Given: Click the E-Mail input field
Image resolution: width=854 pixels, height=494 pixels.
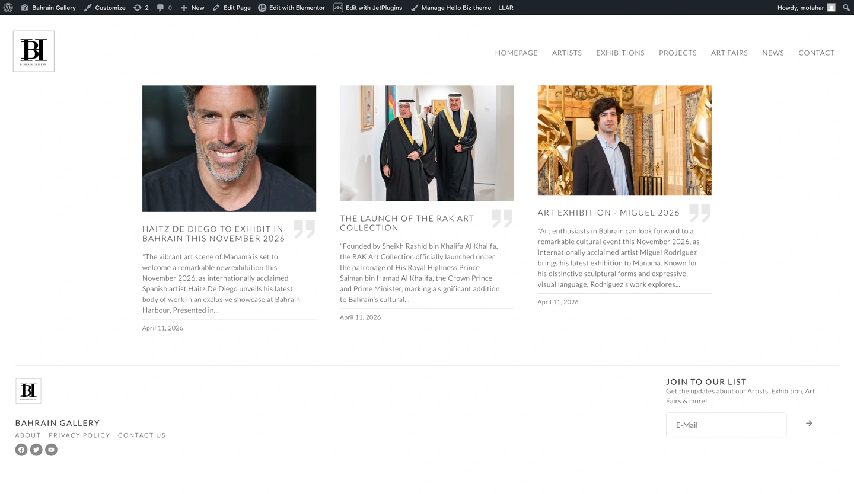Looking at the screenshot, I should click(726, 425).
